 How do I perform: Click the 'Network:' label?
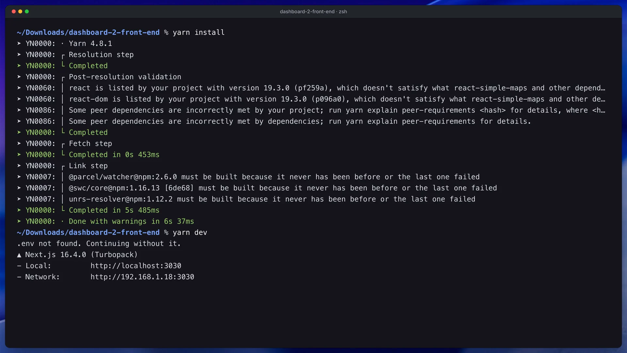(42, 277)
